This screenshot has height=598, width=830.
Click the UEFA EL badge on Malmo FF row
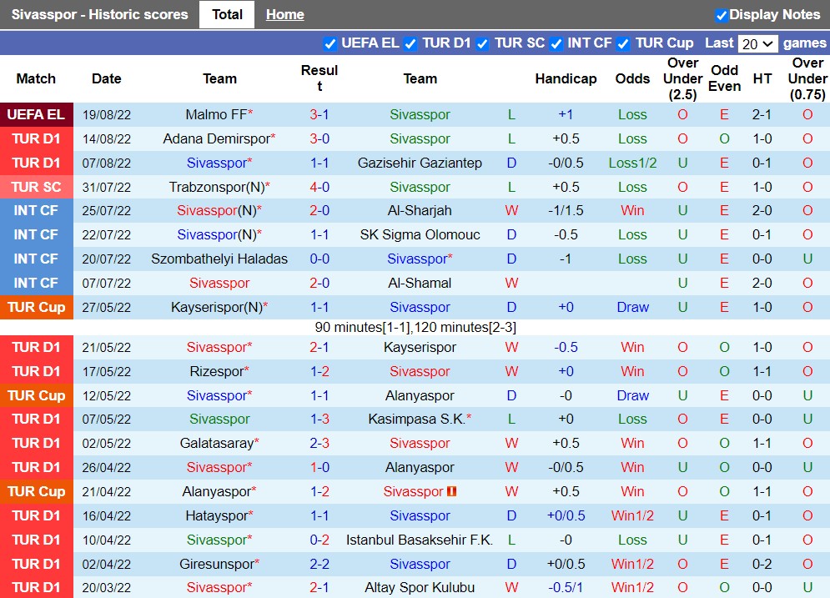(x=37, y=114)
